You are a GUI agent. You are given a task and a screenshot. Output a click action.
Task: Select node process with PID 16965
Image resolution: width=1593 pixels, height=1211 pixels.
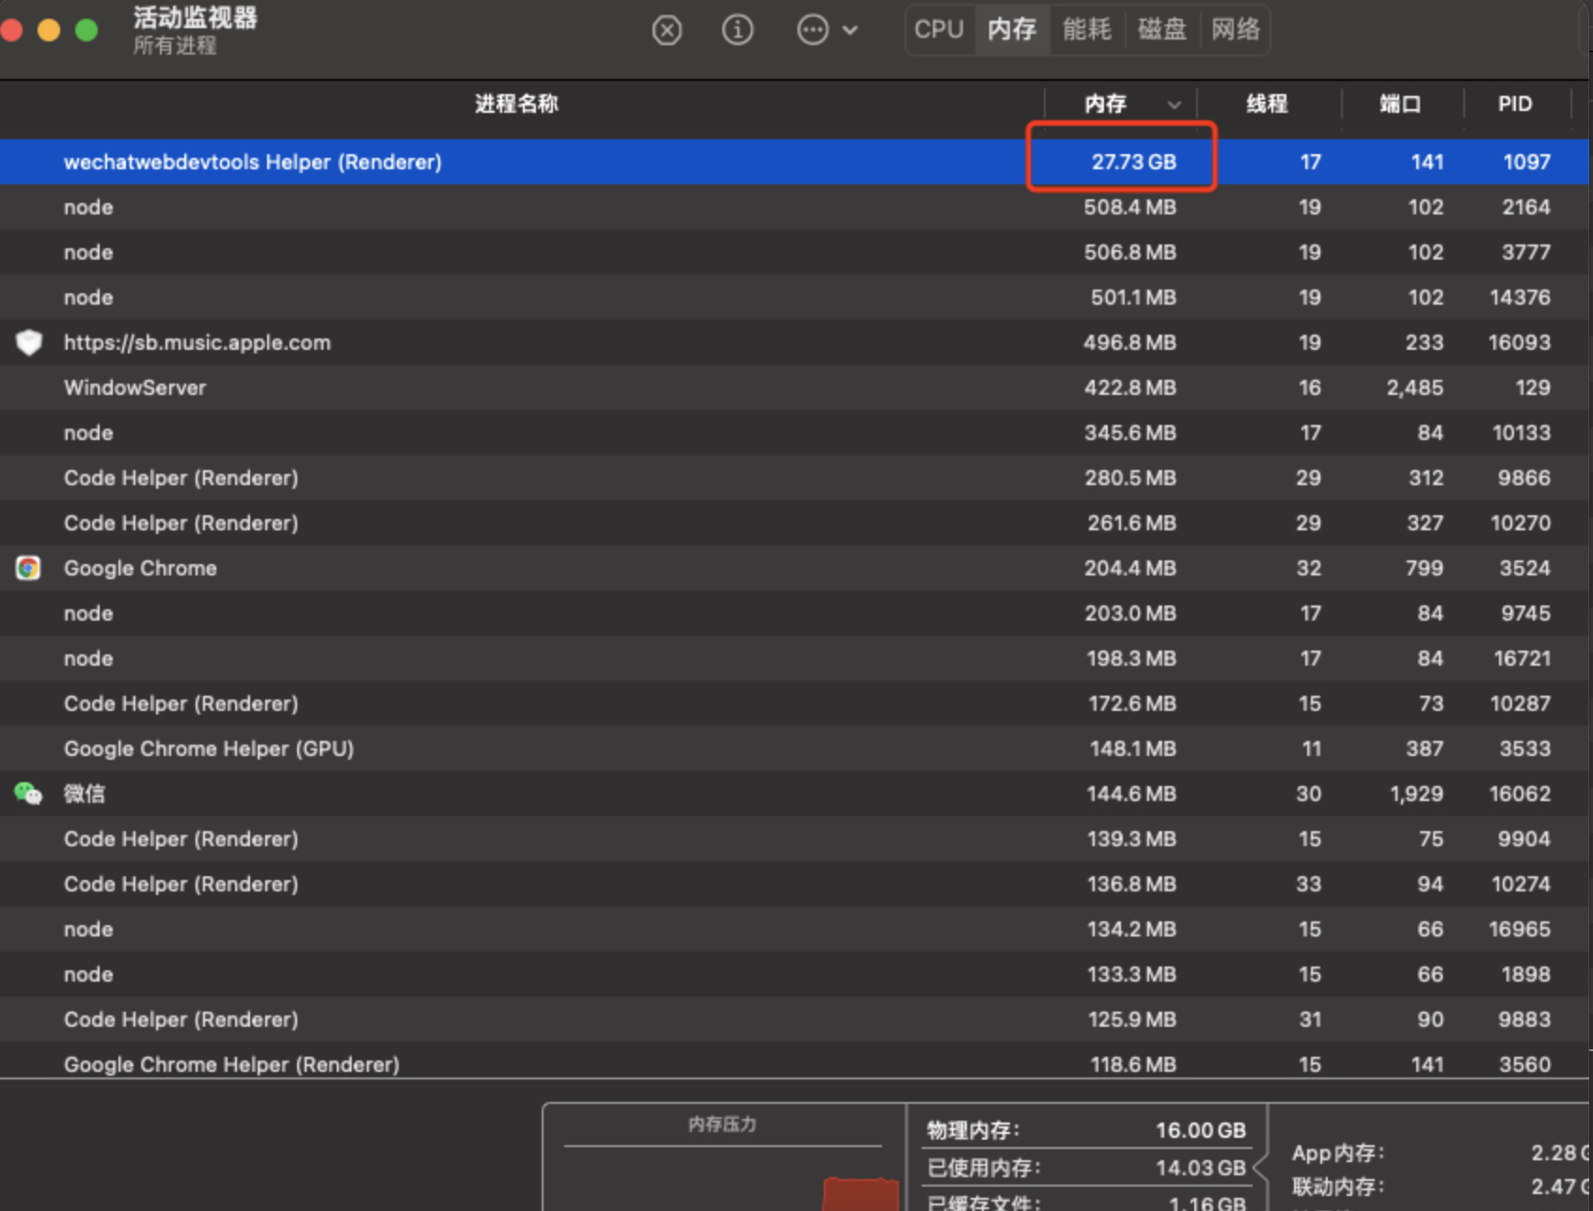point(795,929)
